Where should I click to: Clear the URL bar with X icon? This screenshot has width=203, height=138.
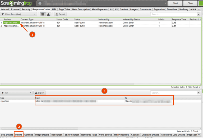coord(166,3)
